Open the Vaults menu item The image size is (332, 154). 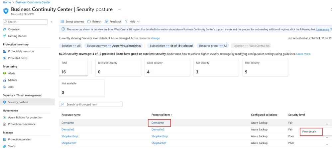12,146
